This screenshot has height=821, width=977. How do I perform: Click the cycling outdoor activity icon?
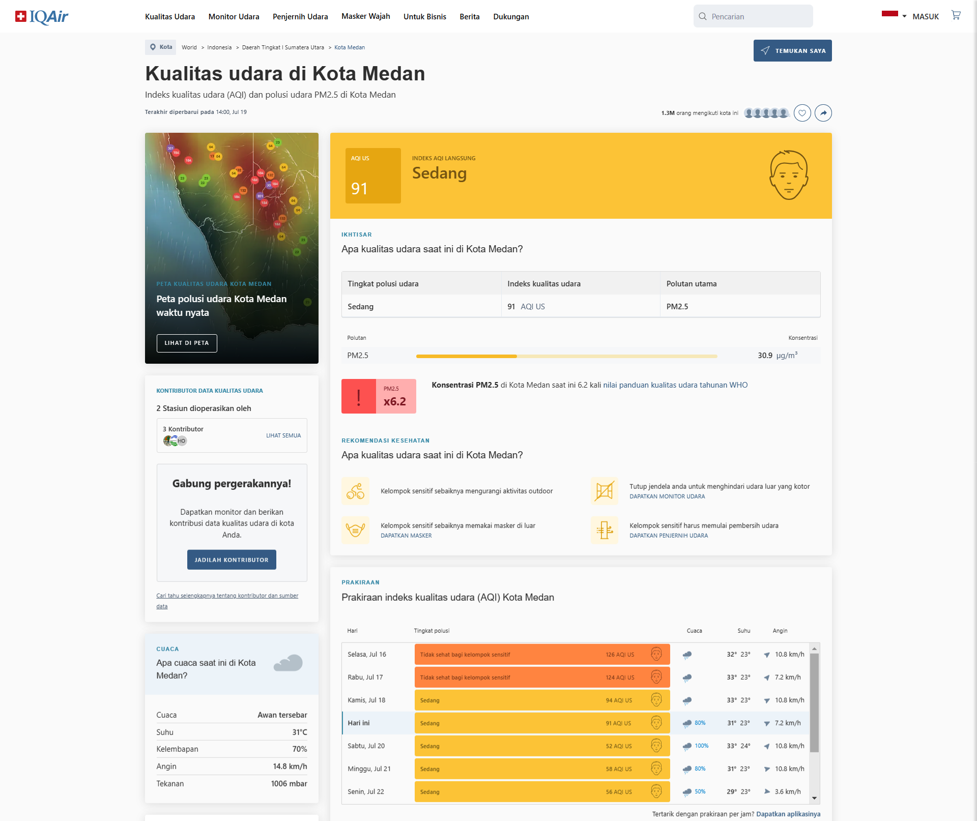[x=355, y=491]
